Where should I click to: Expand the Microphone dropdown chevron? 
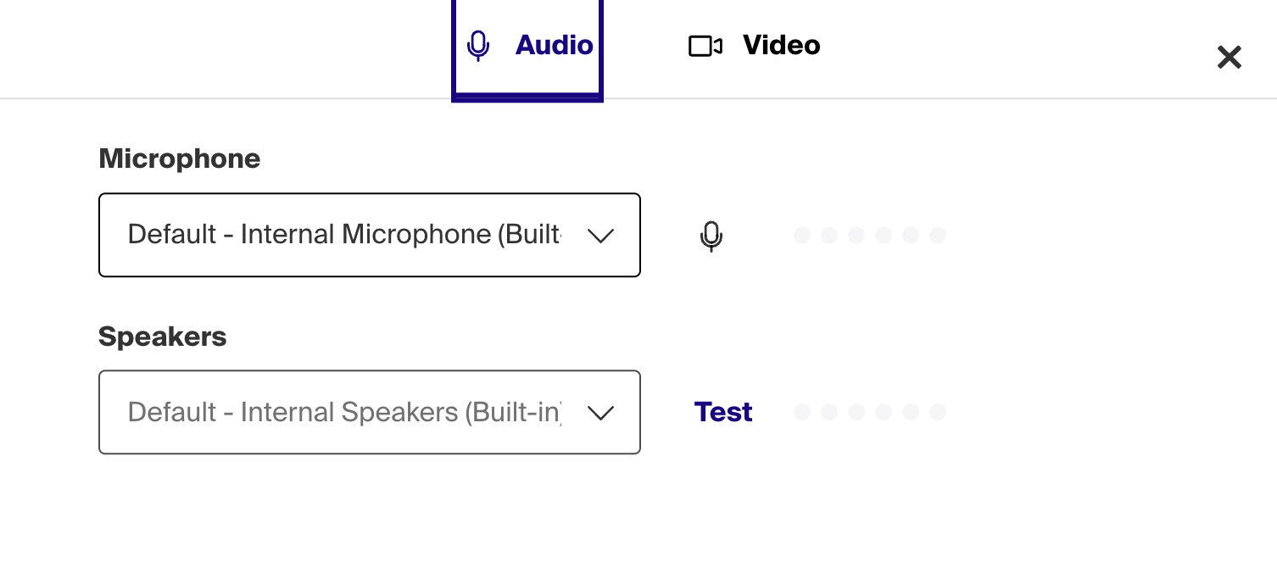[x=600, y=236]
